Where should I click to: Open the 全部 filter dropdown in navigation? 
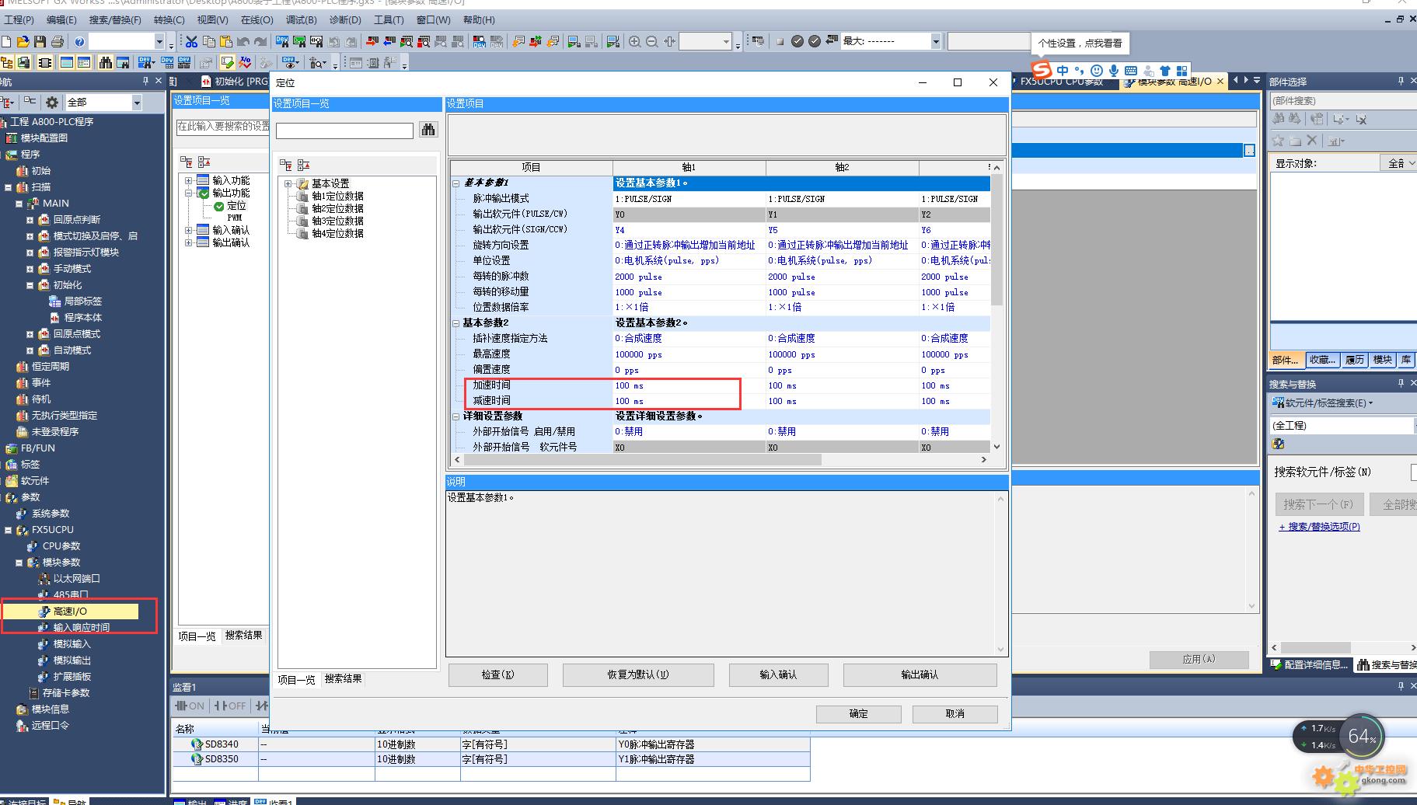click(x=137, y=102)
